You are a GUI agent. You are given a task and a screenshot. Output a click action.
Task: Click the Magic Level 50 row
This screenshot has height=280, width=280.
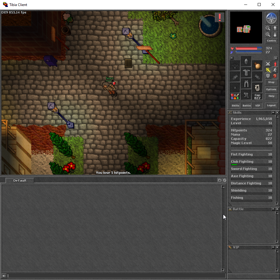pyautogui.click(x=251, y=143)
